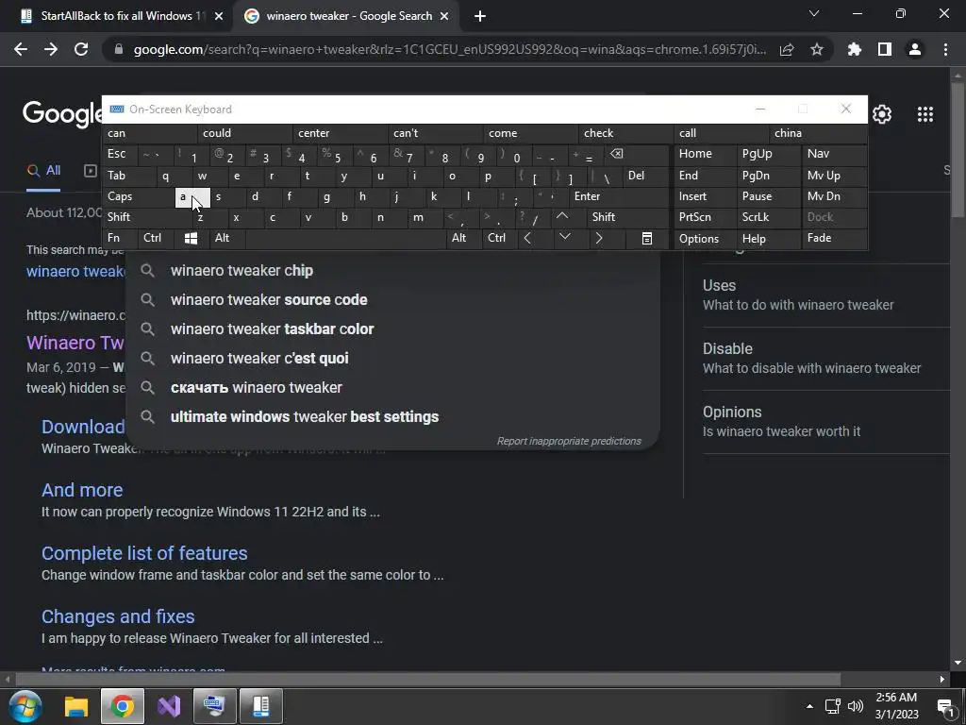Go forward using Chrome forward arrow
966x725 pixels.
pos(51,49)
